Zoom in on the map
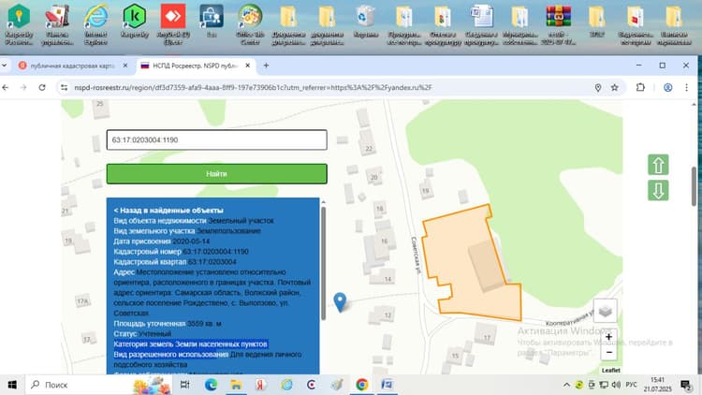 [609, 337]
